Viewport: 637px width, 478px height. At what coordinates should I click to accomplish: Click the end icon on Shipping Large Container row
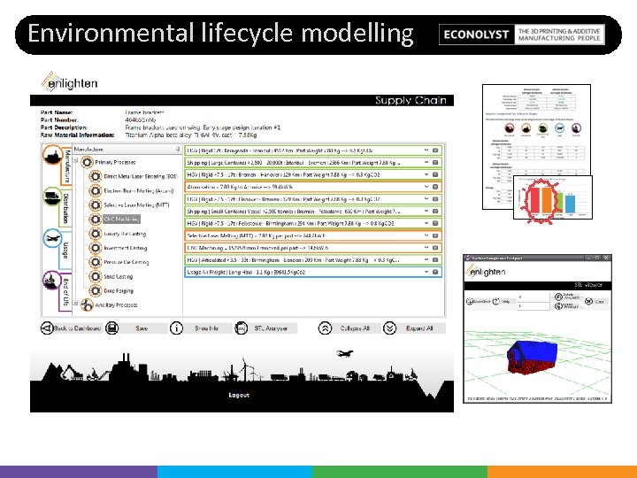click(x=435, y=163)
